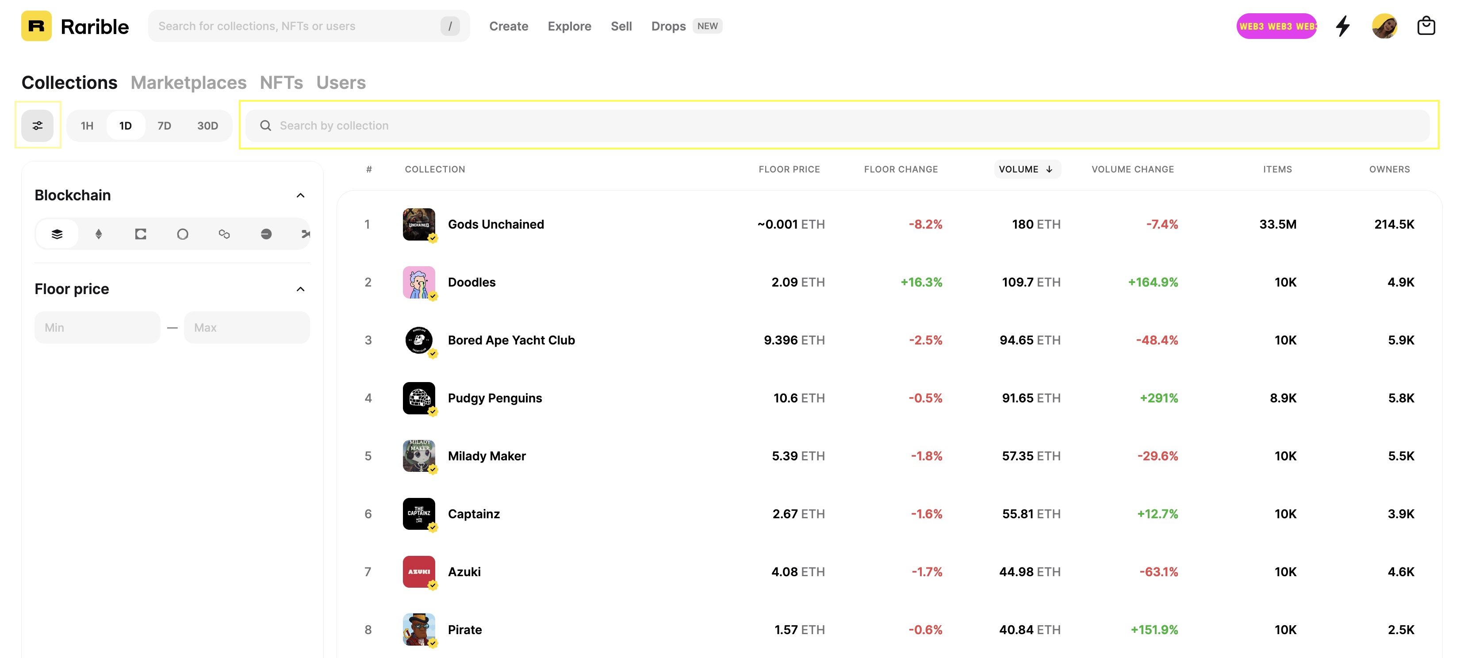Open the Captainz collection link
The height and width of the screenshot is (658, 1464).
[x=474, y=514]
